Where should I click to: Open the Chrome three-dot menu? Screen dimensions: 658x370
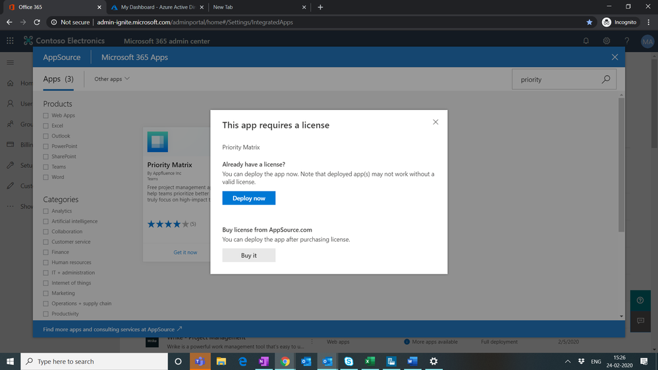point(649,22)
